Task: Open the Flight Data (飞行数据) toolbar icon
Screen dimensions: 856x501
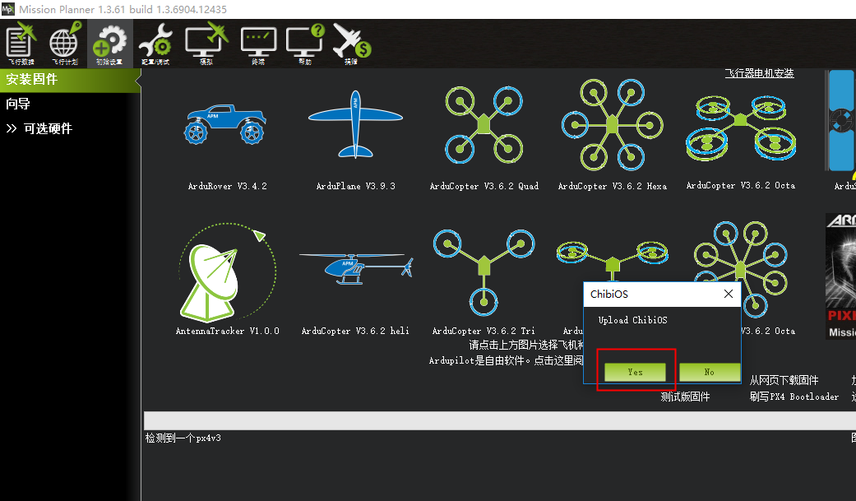Action: tap(21, 43)
